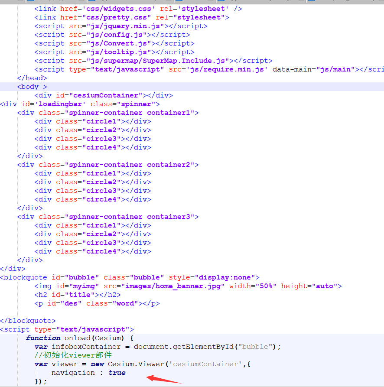Click circle3 div inside container2

pos(93,191)
